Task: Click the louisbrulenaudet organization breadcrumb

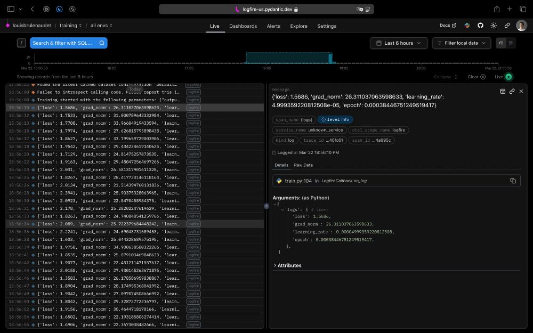Action: (31, 26)
